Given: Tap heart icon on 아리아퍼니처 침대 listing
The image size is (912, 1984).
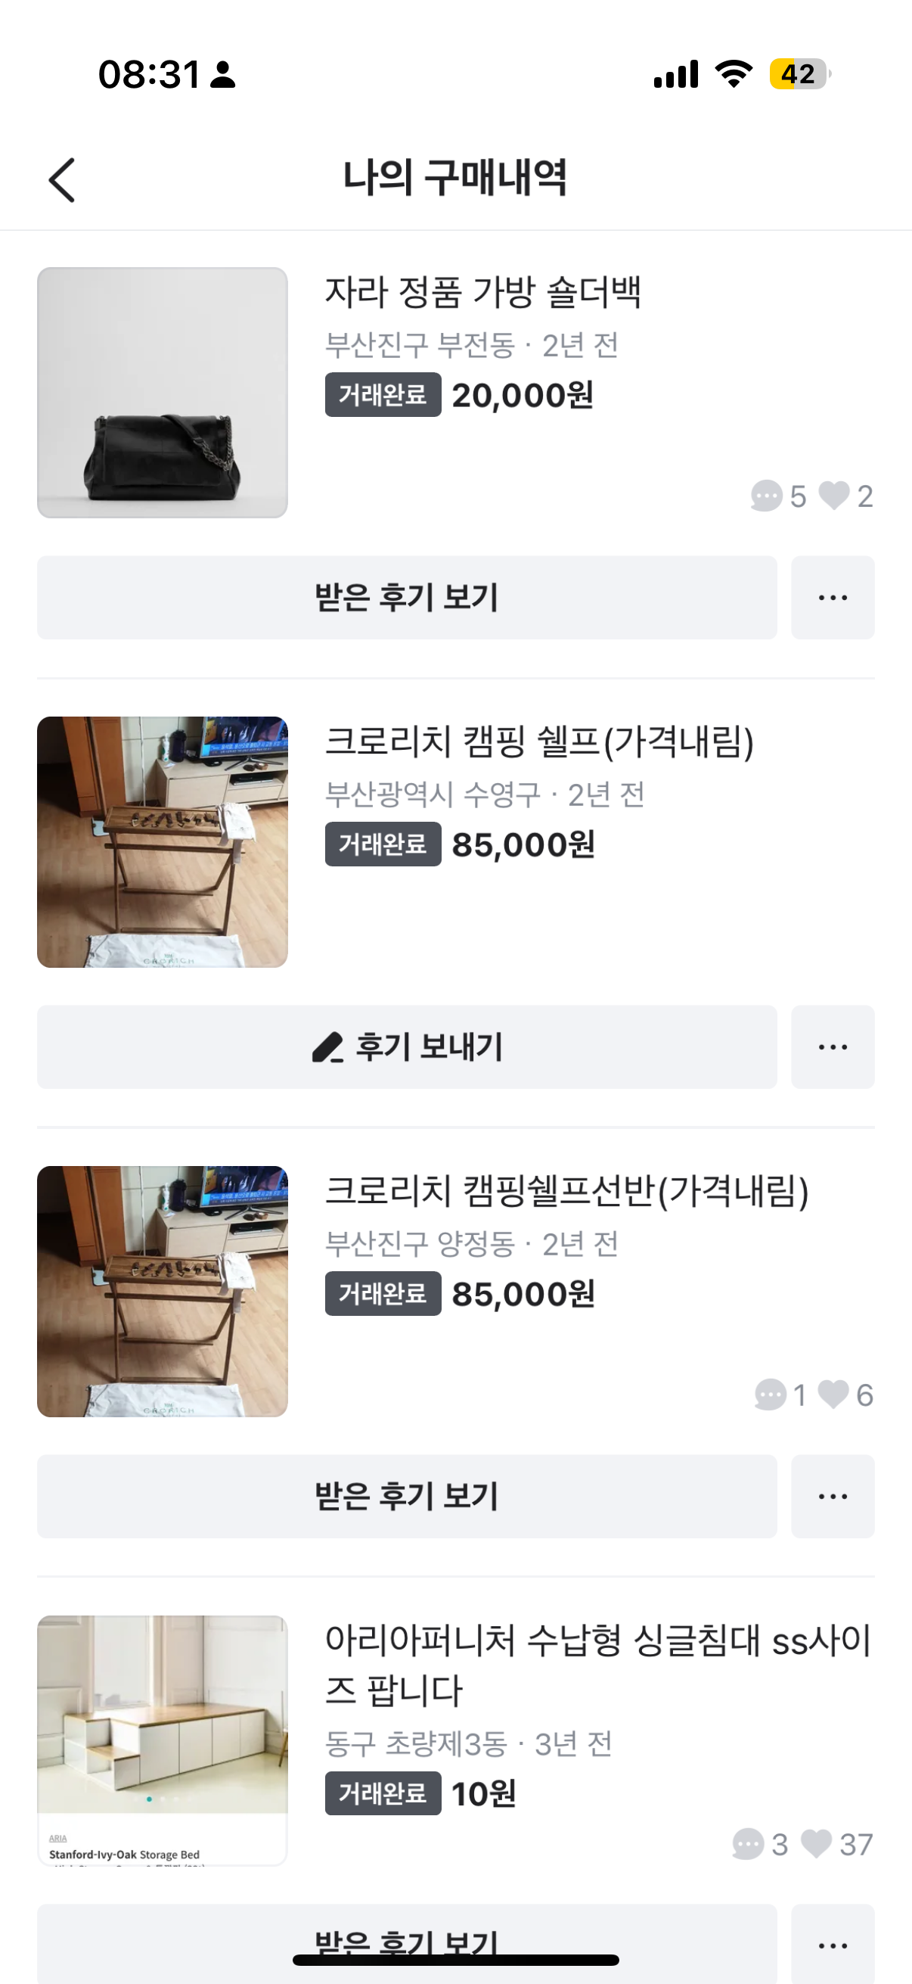Looking at the screenshot, I should pyautogui.click(x=817, y=1844).
